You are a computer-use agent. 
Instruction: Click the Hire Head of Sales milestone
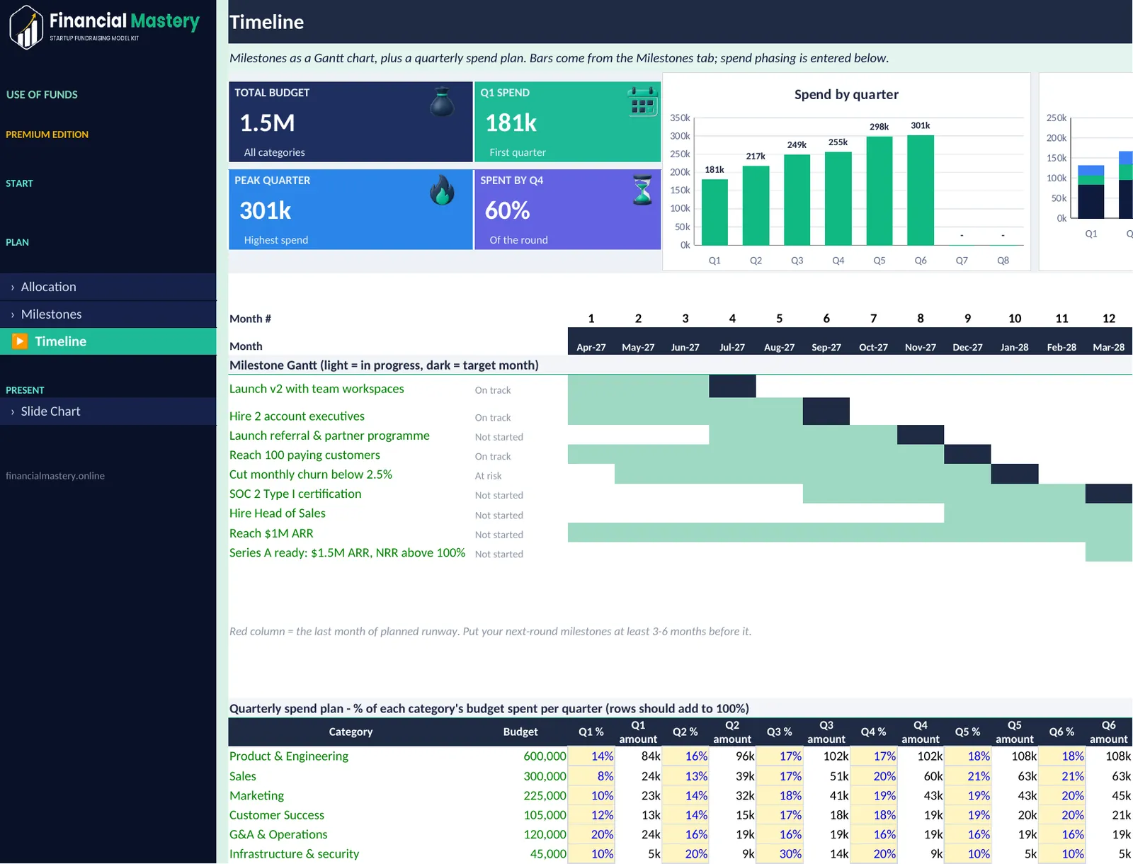[278, 513]
